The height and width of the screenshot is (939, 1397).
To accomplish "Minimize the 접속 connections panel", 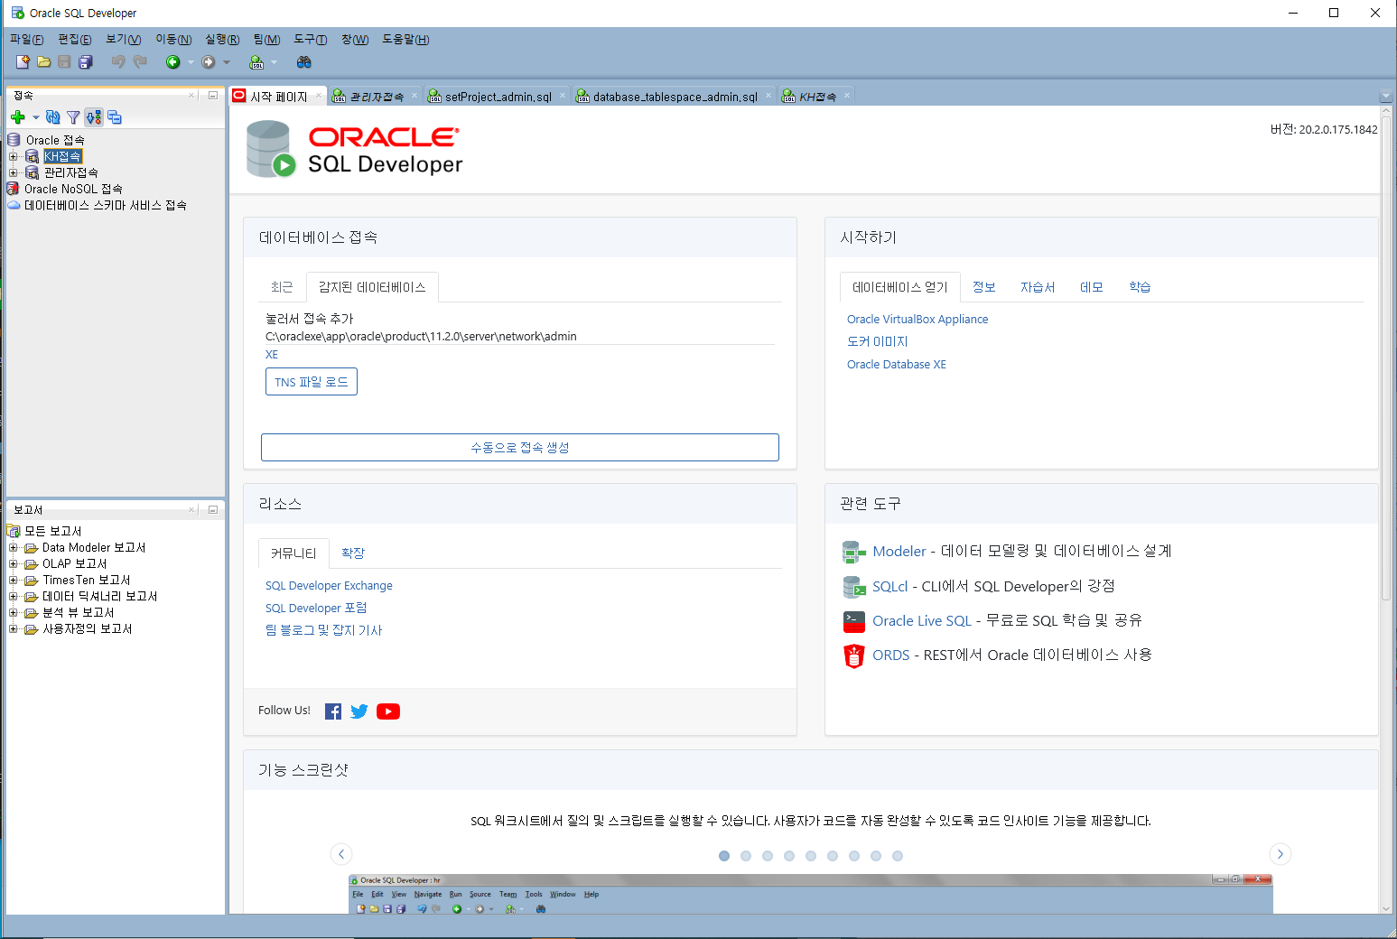I will click(x=213, y=95).
